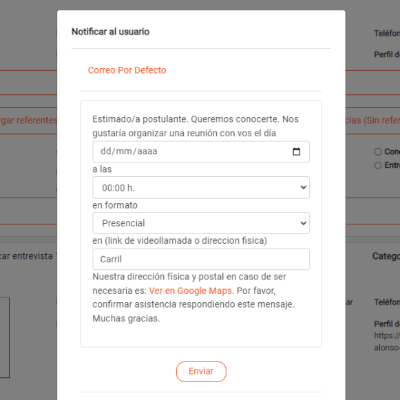Click the Catego heading at right edge
400x400 pixels.
[x=386, y=256]
